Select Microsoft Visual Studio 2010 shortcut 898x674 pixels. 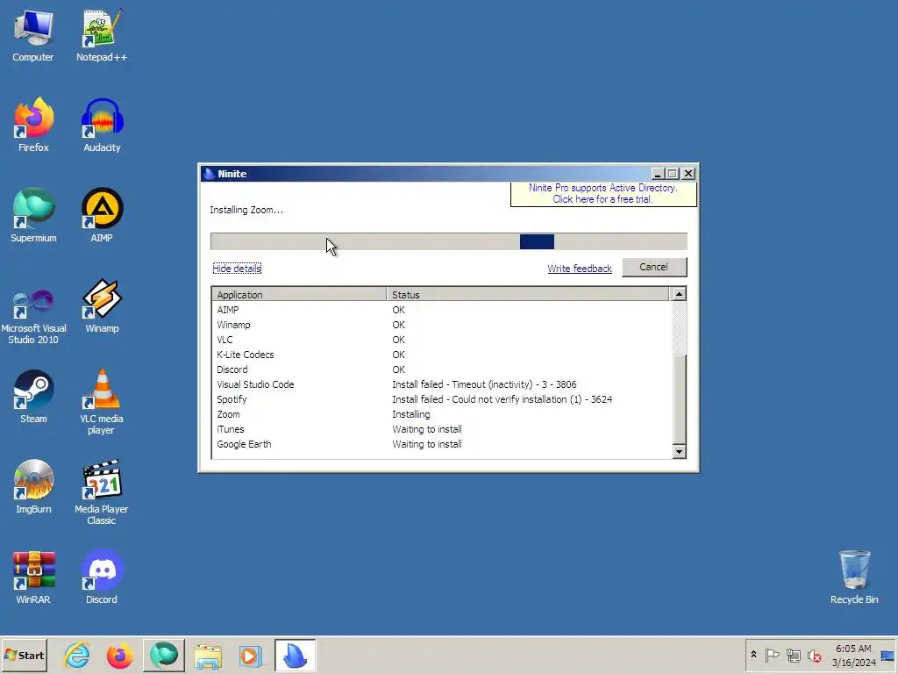[x=33, y=316]
